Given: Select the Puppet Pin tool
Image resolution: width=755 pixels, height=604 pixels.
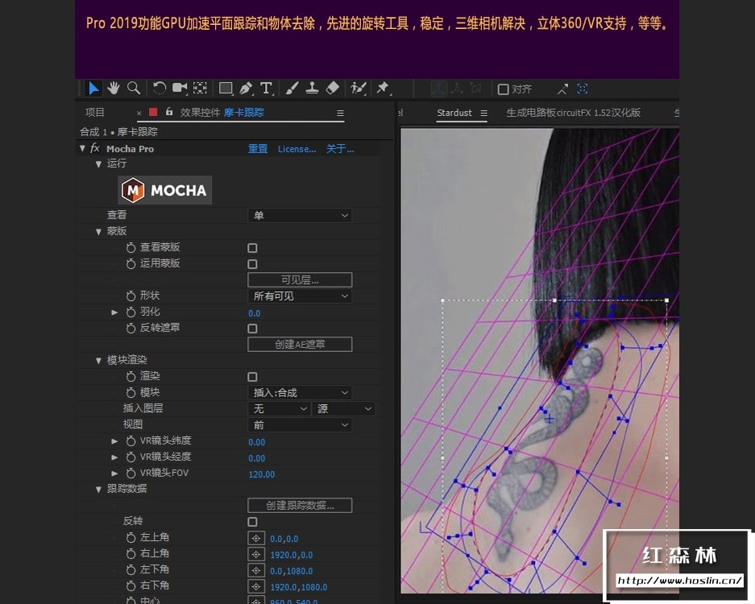Looking at the screenshot, I should [384, 88].
